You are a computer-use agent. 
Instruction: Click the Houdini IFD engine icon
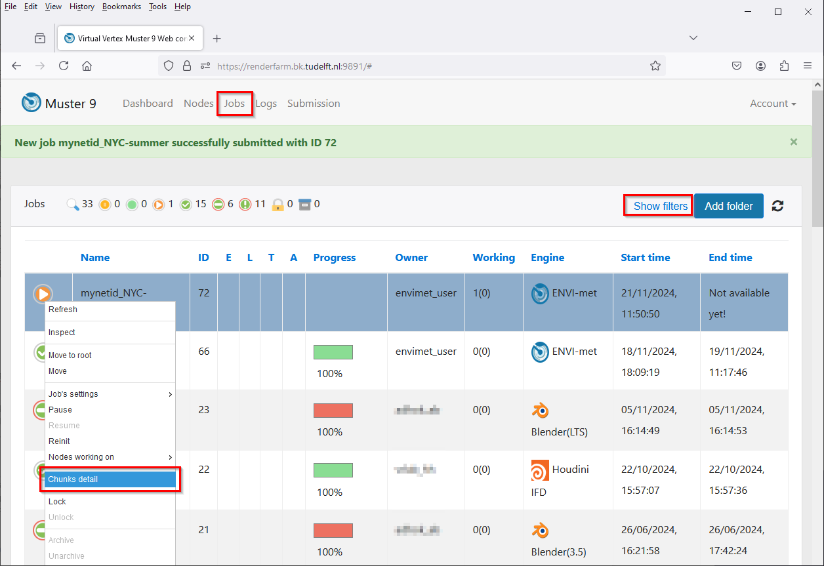(540, 470)
